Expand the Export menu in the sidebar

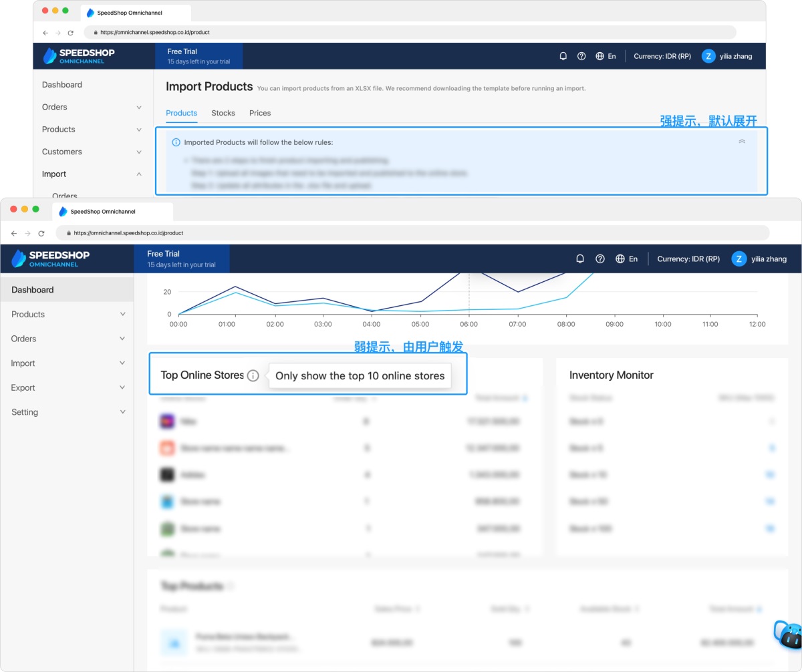[67, 387]
